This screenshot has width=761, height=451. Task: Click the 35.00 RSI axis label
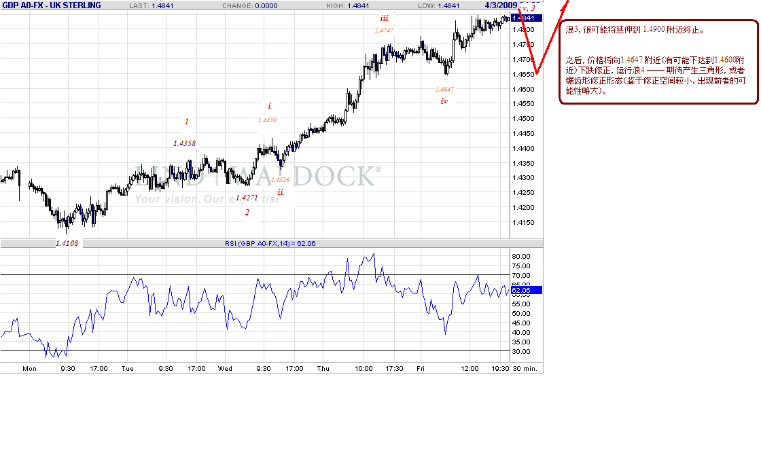(x=521, y=342)
